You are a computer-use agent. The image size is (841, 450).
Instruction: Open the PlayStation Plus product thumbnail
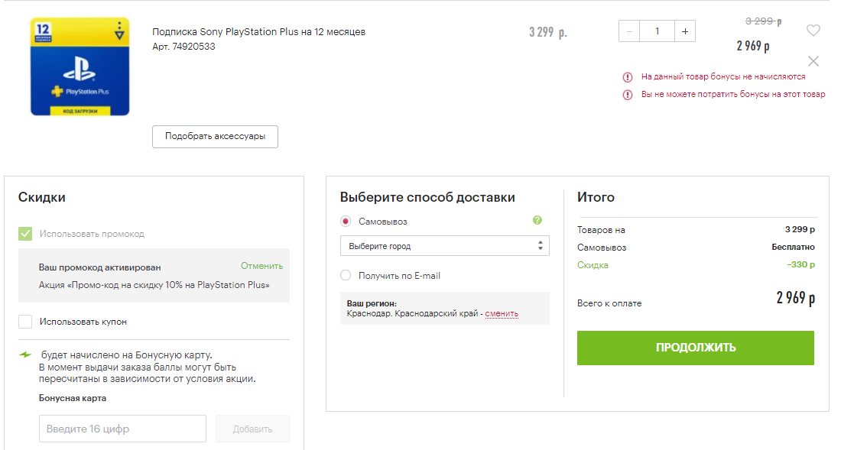click(80, 67)
